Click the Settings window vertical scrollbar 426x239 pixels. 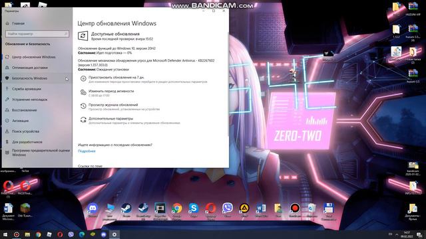(x=228, y=84)
